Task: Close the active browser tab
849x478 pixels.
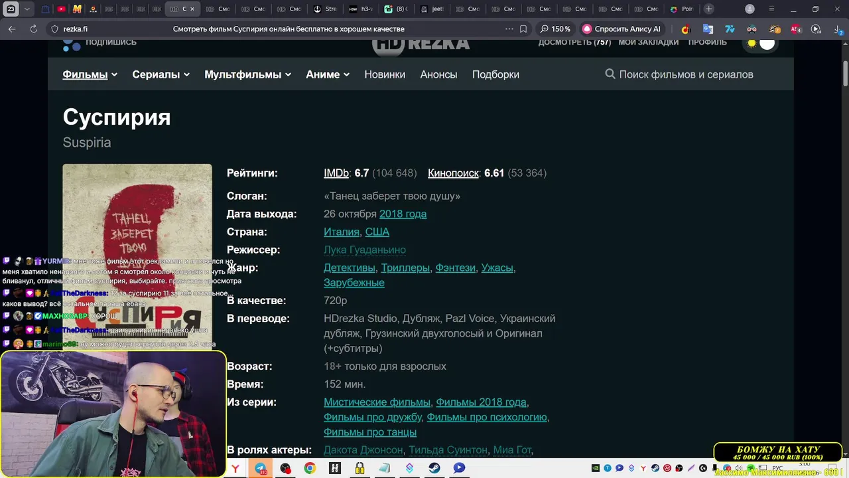Action: pos(192,9)
